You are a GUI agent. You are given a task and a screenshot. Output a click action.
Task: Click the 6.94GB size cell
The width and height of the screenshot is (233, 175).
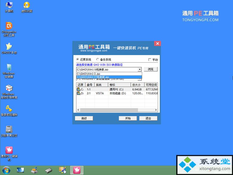tap(137, 89)
